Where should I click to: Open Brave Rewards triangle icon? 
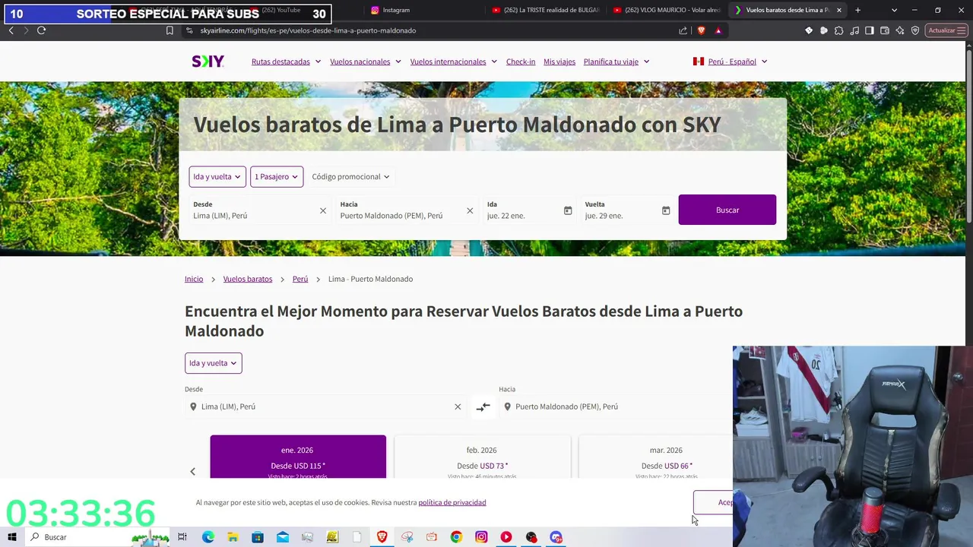718,30
